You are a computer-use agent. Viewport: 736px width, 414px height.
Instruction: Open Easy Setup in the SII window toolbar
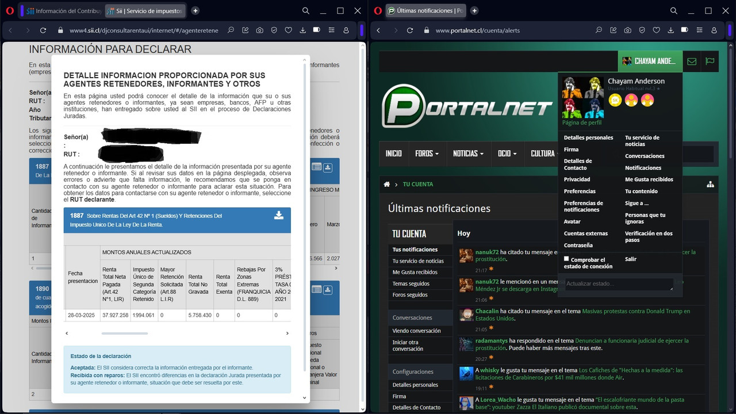point(331,30)
